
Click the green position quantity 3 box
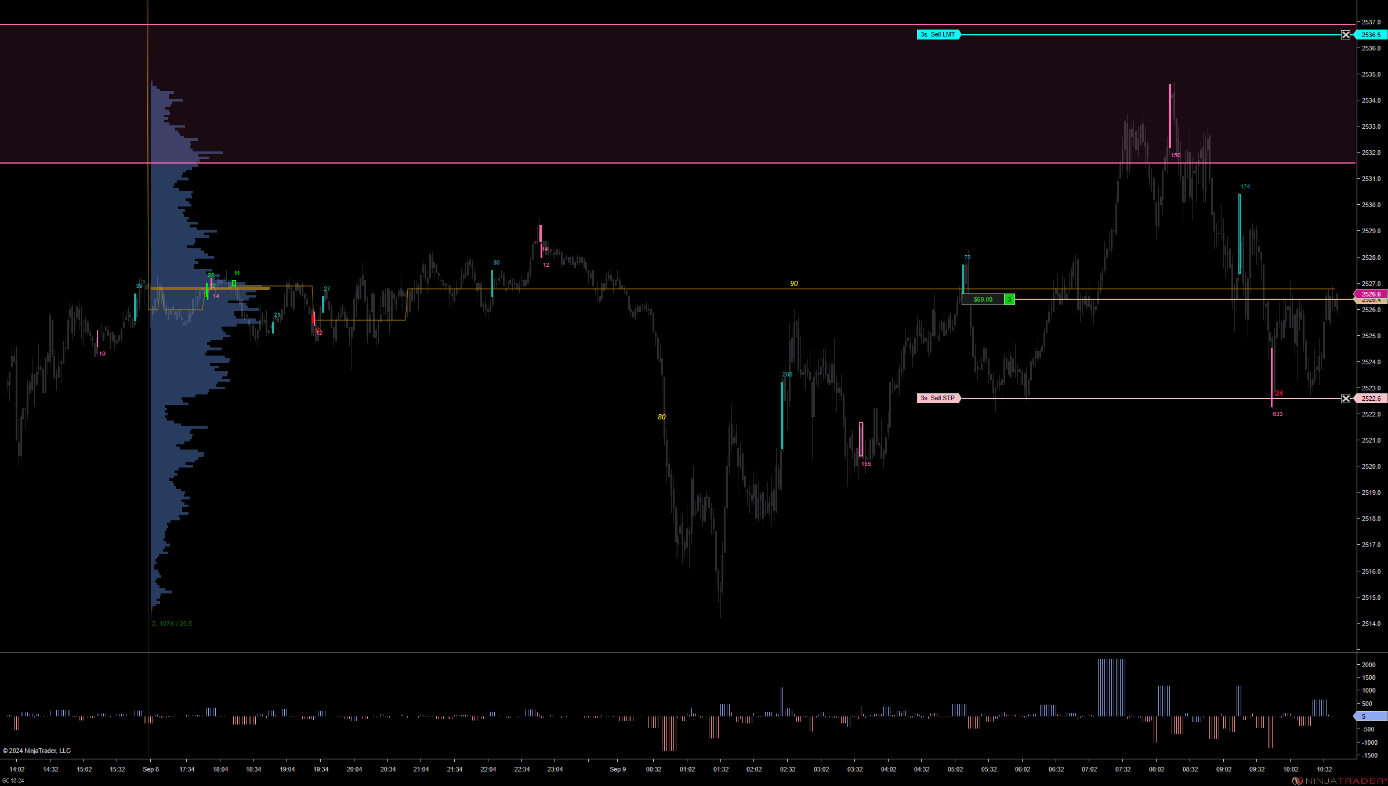coord(1009,299)
